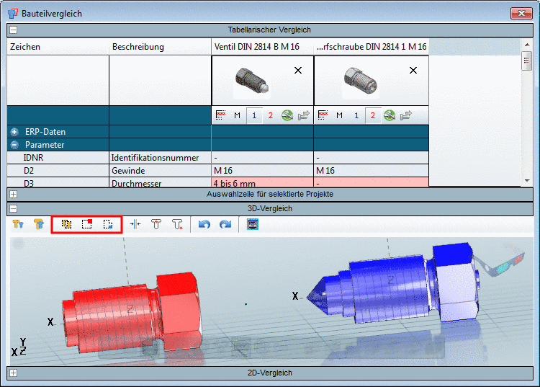Screen dimensions: 540x387
Task: Toggle the blue 1 marker under Ventil DIN 2814
Action: click(x=254, y=115)
